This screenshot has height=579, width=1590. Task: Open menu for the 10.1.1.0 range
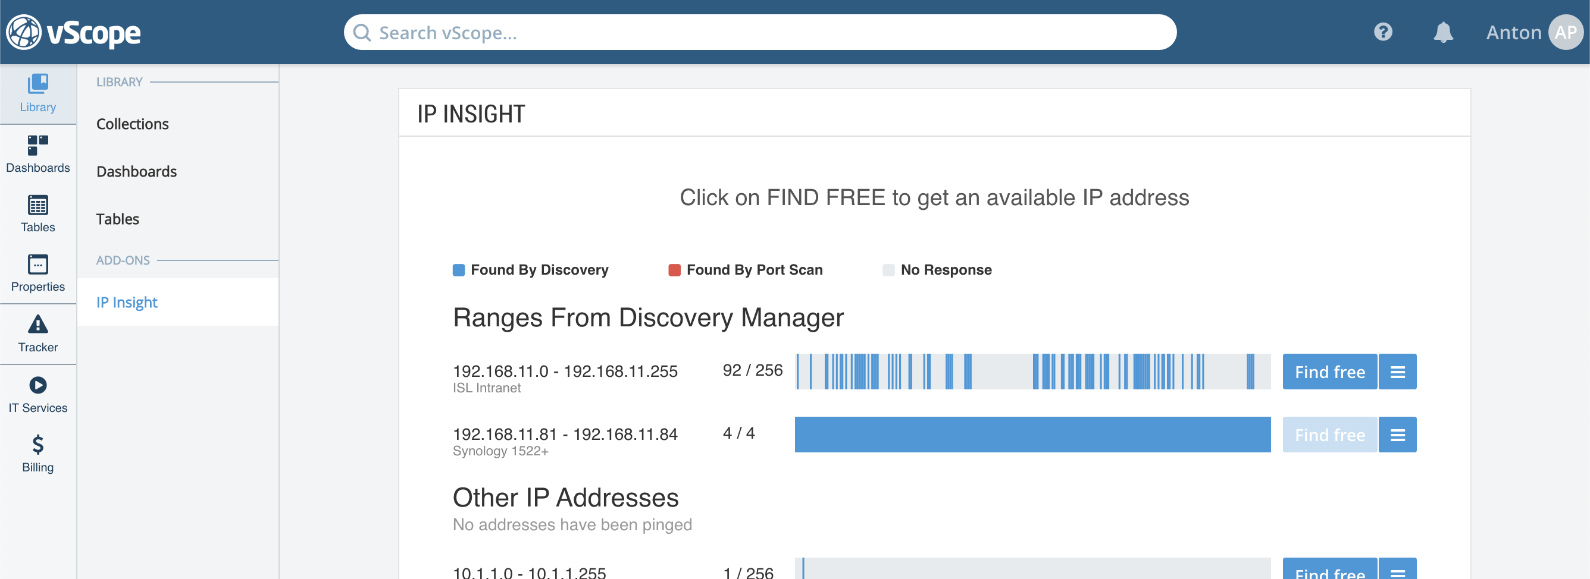coord(1397,569)
